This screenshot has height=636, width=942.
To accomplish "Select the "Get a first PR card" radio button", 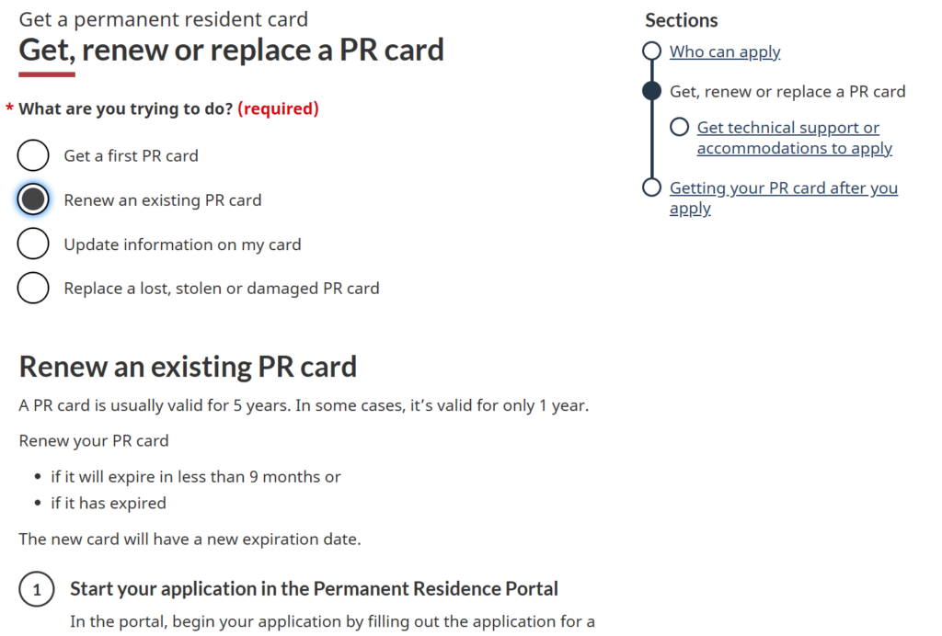I will (33, 155).
